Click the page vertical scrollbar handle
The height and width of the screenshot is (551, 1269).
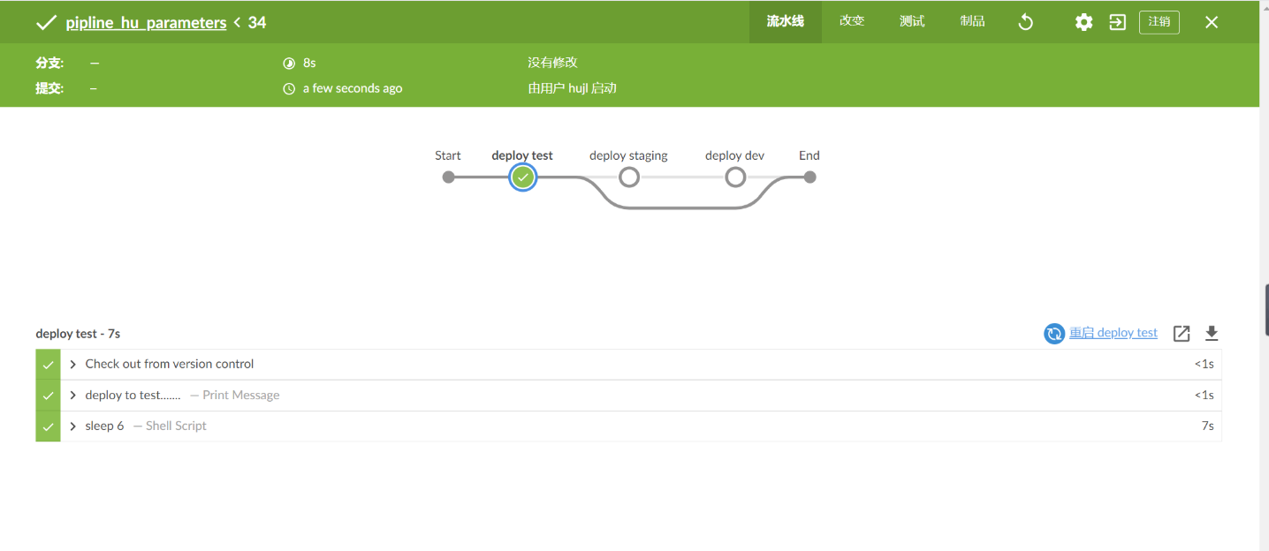point(1266,310)
